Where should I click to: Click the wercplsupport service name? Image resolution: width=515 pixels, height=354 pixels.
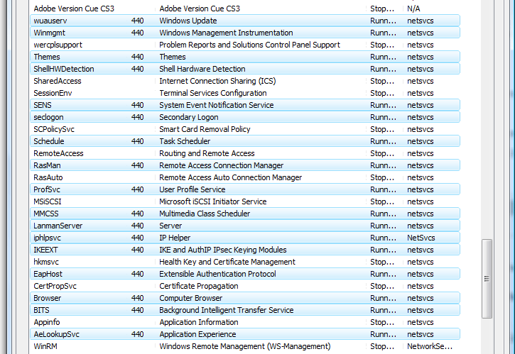[58, 45]
